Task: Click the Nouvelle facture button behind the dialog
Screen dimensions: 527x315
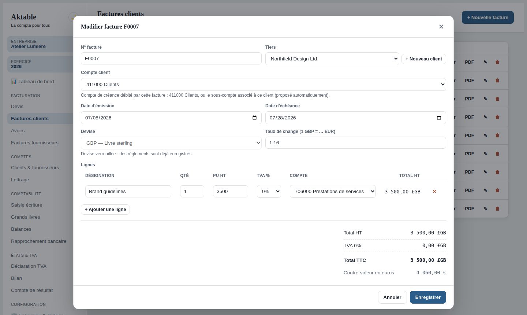Action: [x=487, y=17]
